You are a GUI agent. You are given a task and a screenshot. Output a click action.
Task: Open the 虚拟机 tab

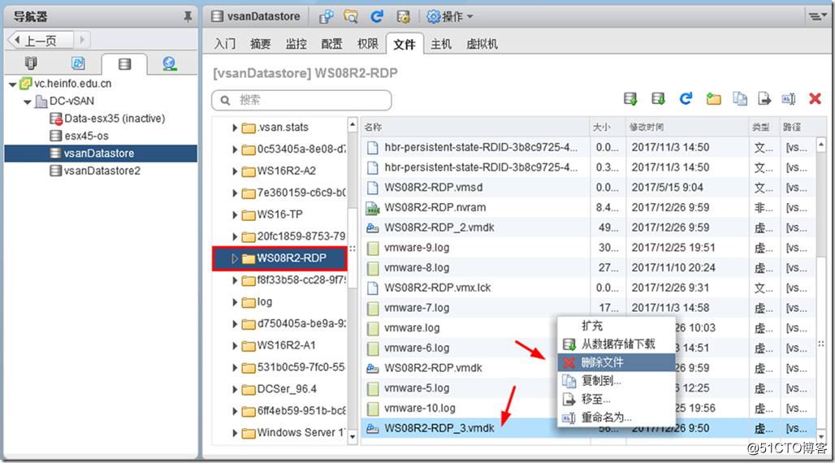pyautogui.click(x=482, y=44)
